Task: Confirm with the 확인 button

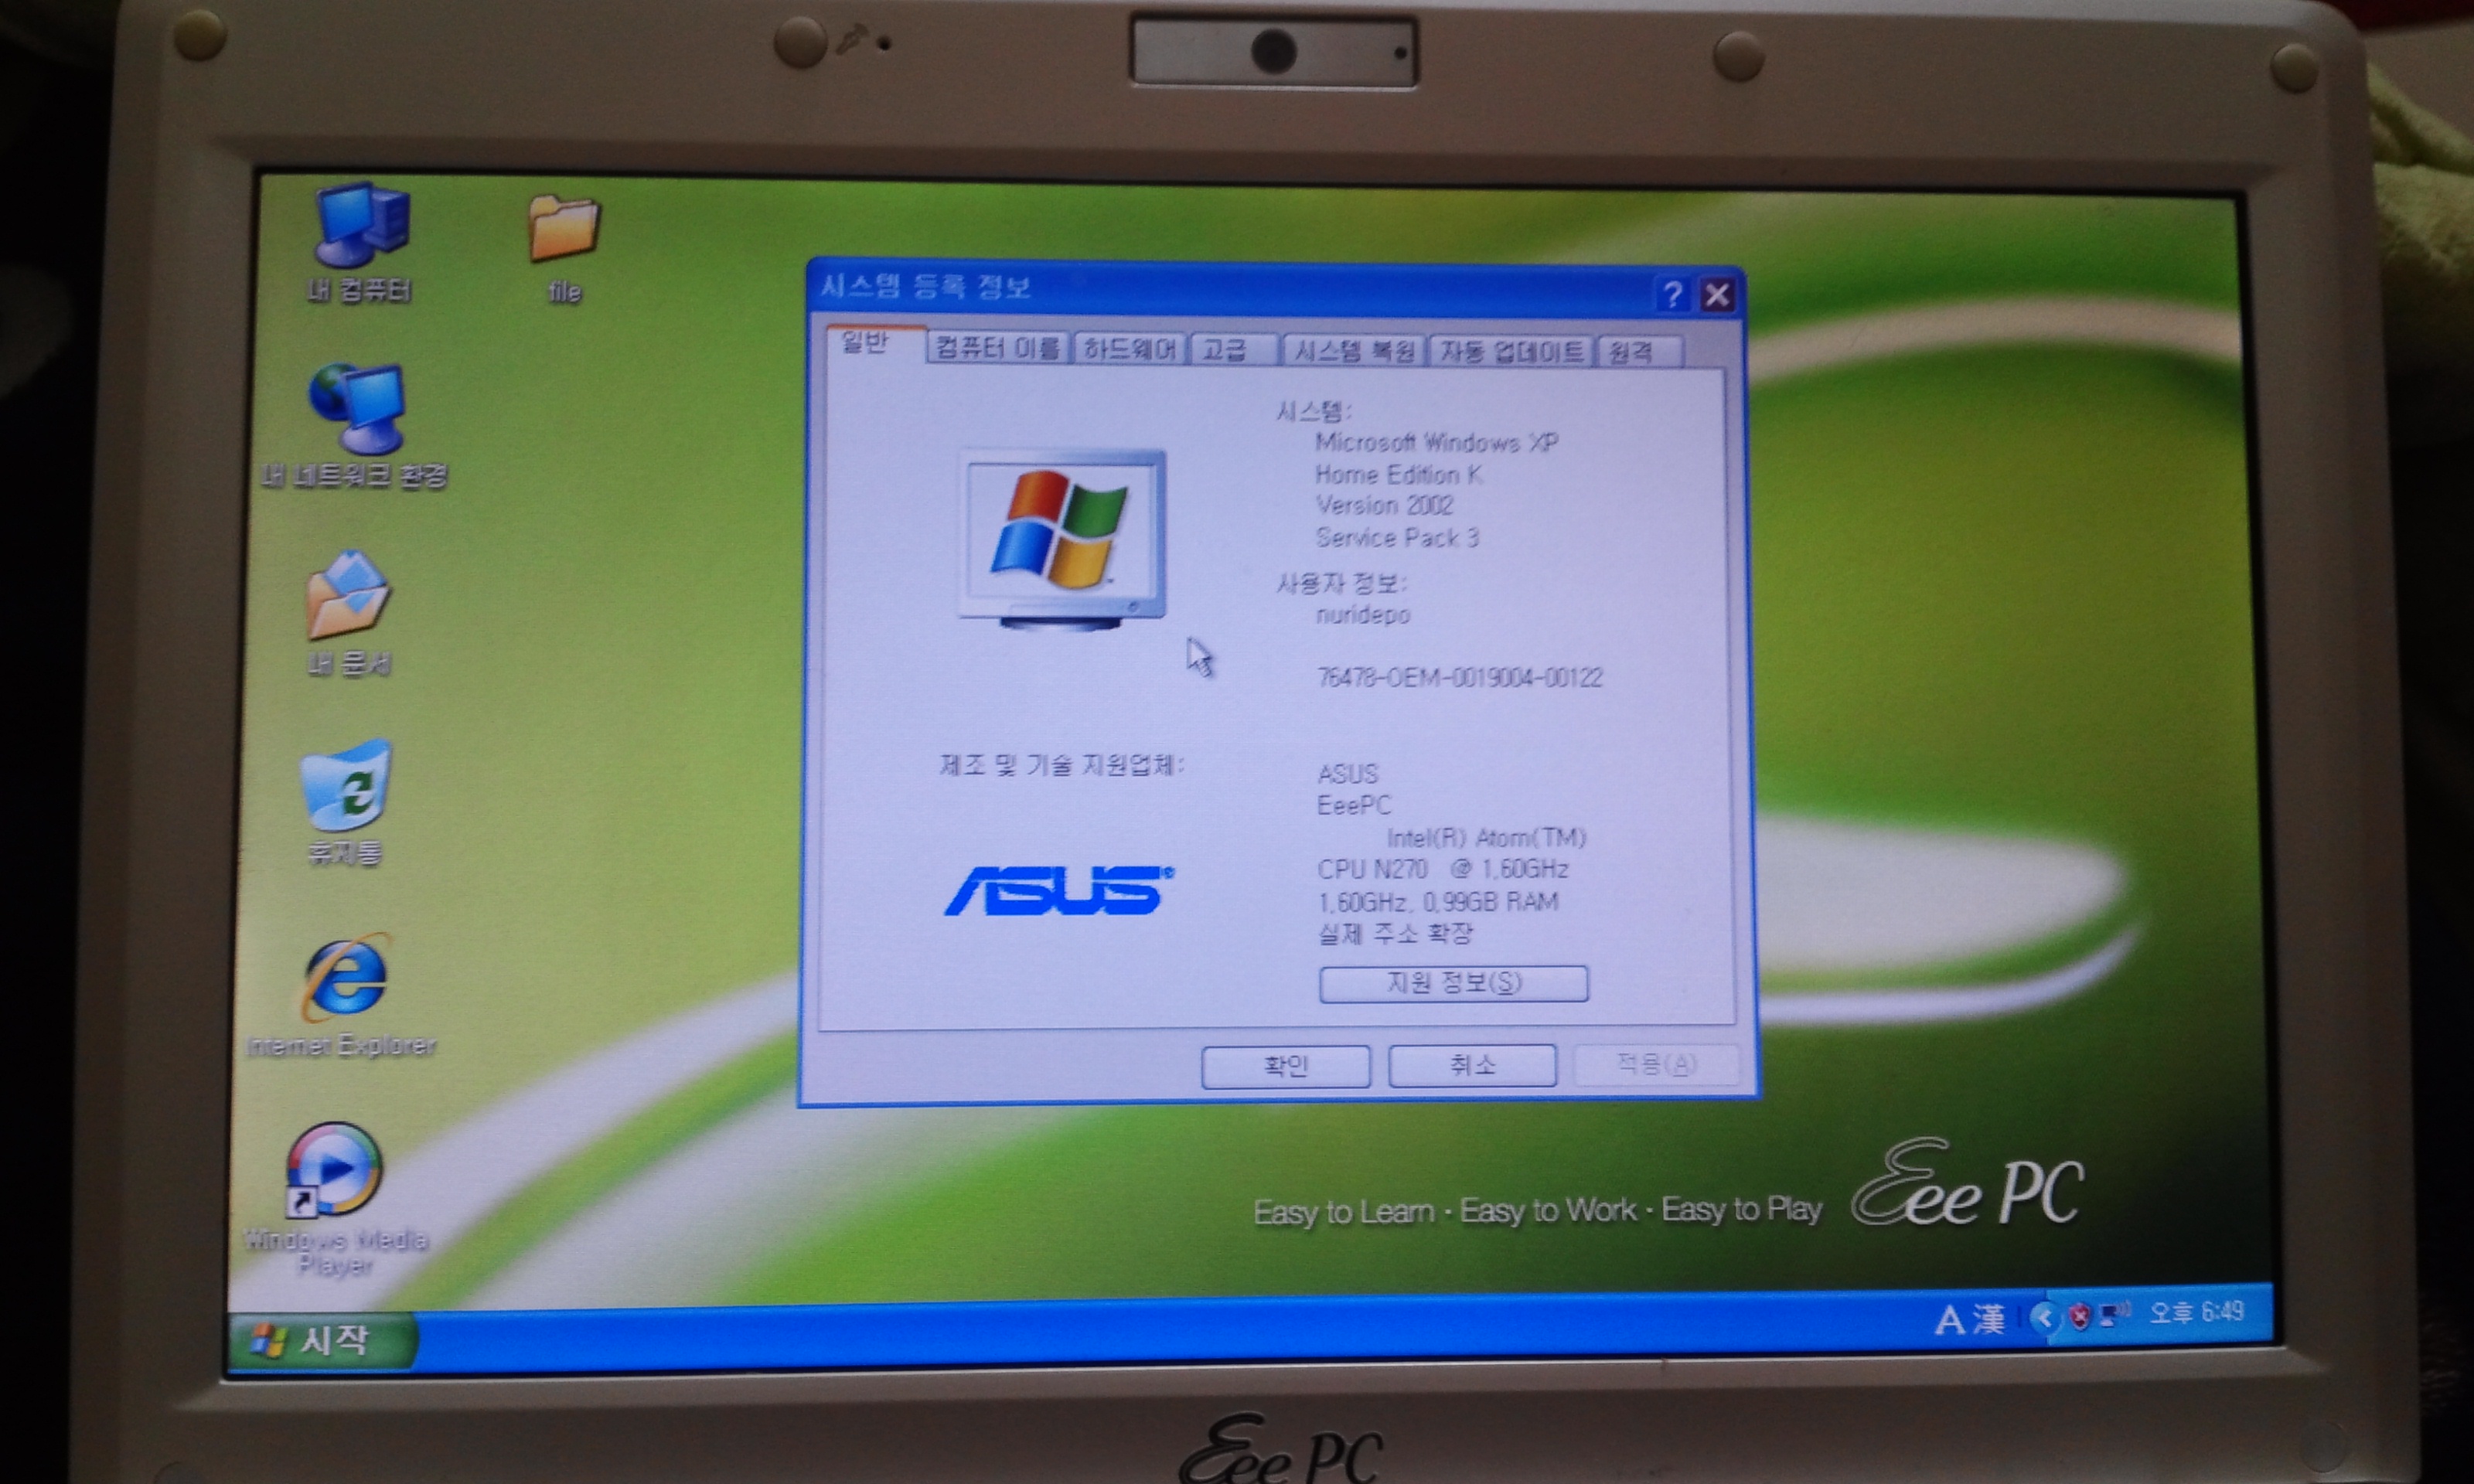Action: pyautogui.click(x=1286, y=1065)
